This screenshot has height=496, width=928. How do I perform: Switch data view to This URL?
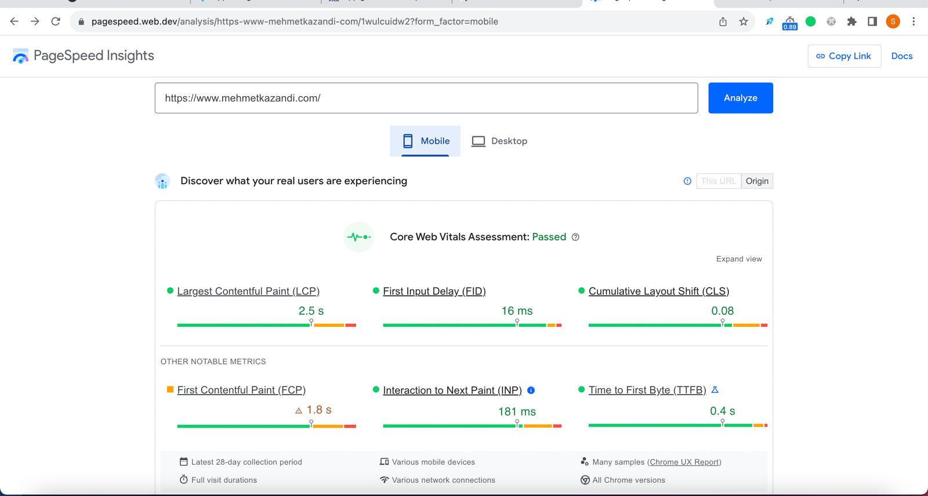click(718, 181)
